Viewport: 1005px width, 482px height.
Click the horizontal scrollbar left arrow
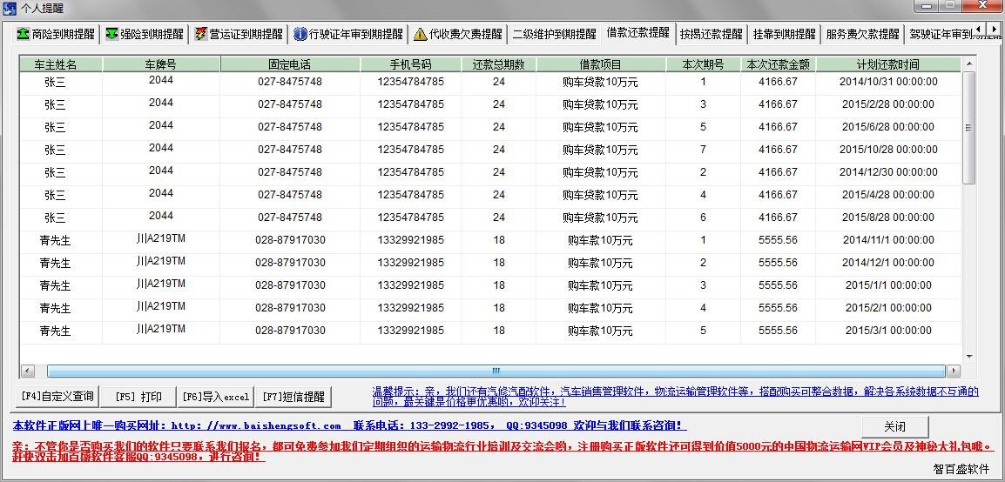tap(28, 371)
